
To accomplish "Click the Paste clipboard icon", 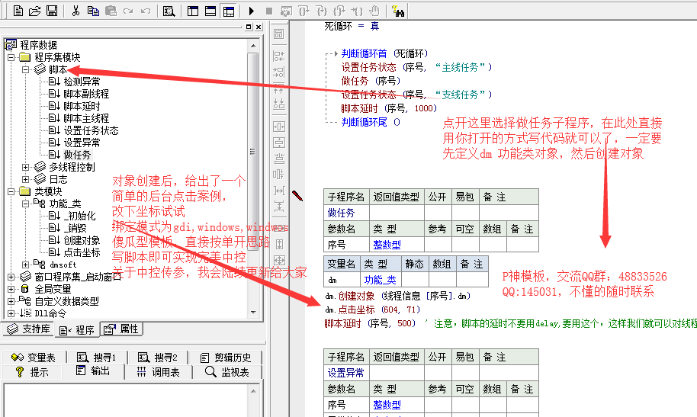I will coord(111,11).
